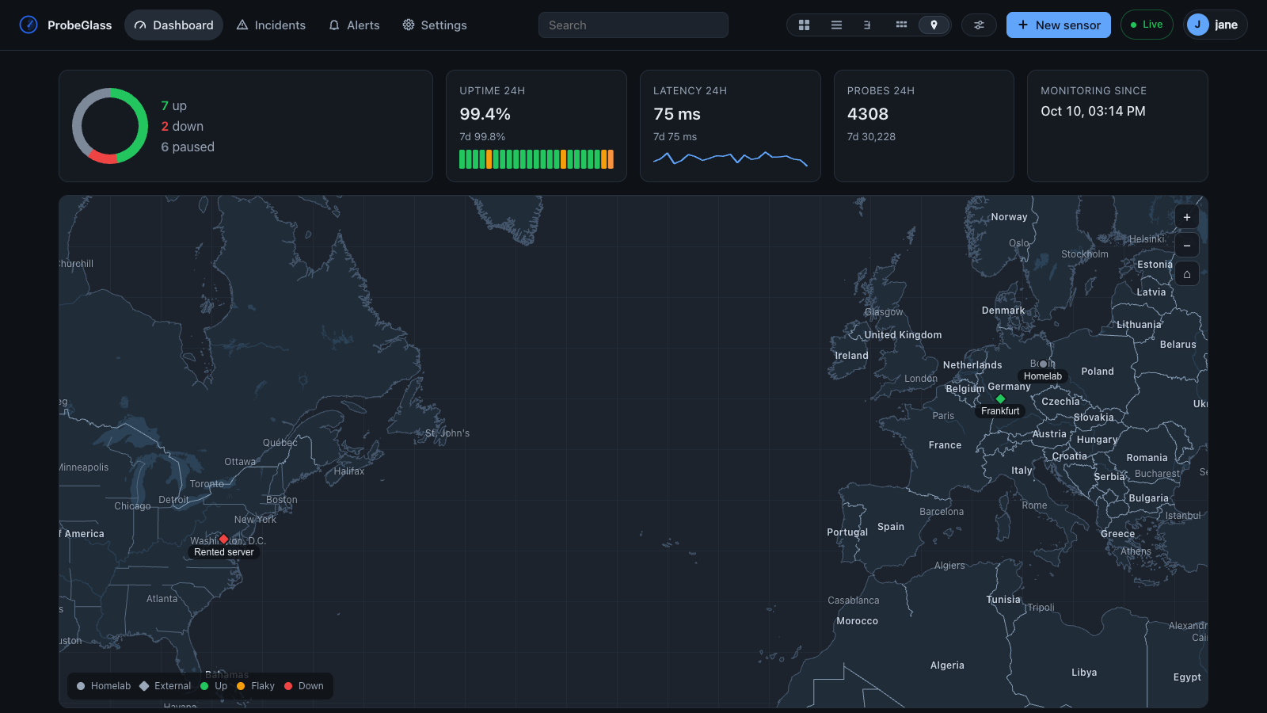Viewport: 1267px width, 713px height.
Task: Zoom in on the map
Action: 1186,217
